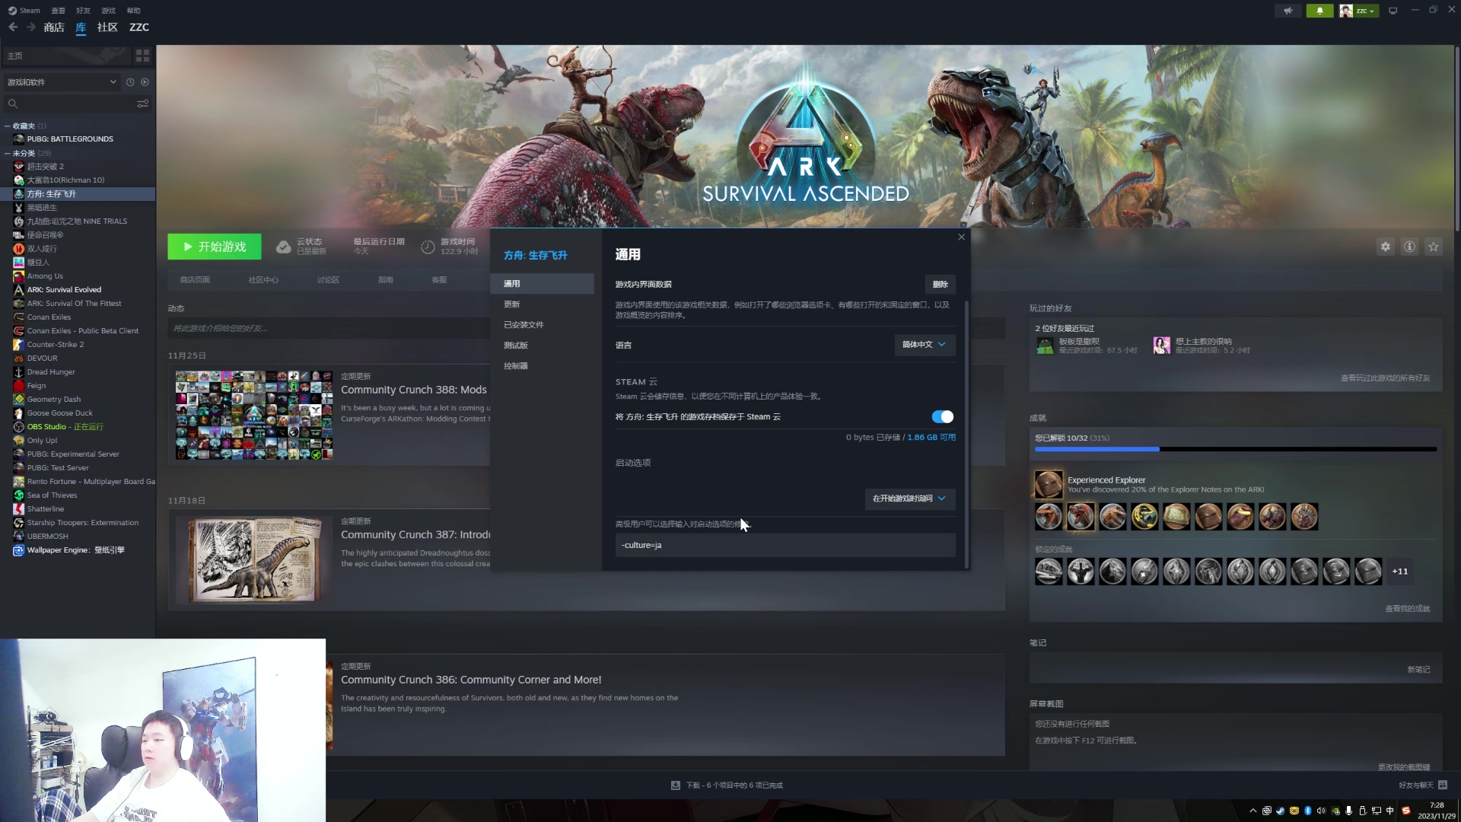Show only ready-to-play games icon
The width and height of the screenshot is (1461, 822).
click(x=145, y=82)
